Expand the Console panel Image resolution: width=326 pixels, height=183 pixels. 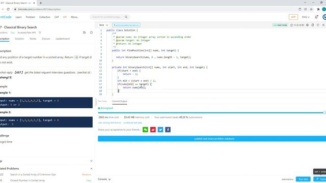104,179
